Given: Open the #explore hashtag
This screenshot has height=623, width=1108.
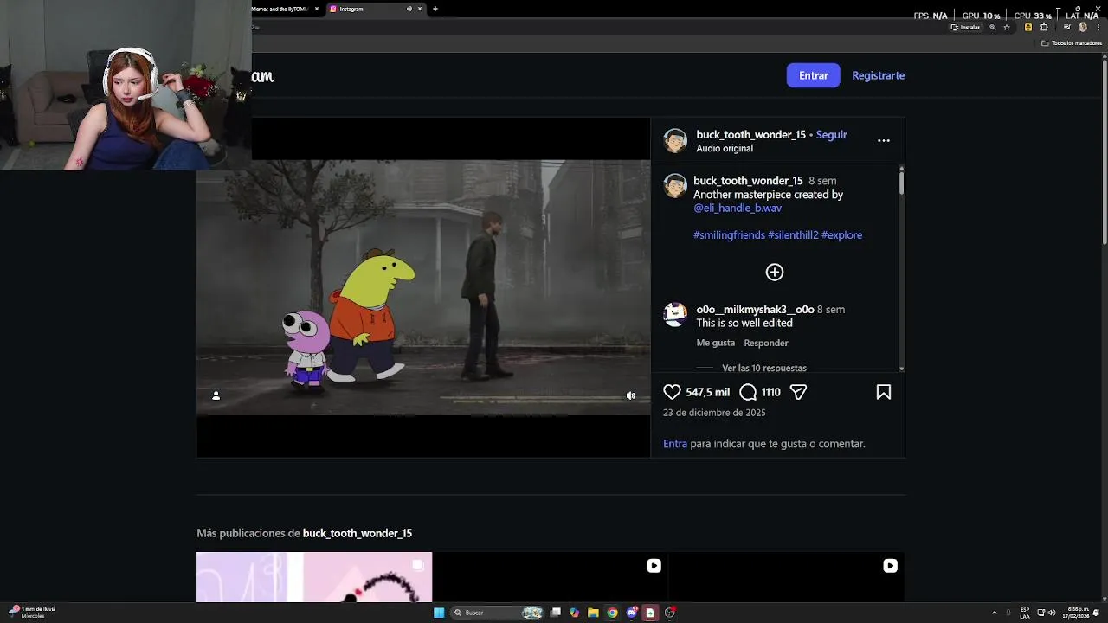Looking at the screenshot, I should (x=841, y=235).
